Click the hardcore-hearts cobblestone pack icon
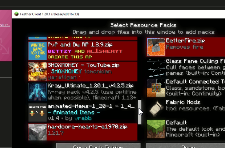225x148 pixels. [x=38, y=132]
